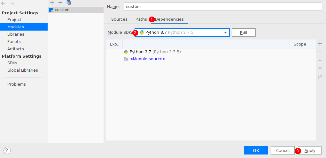Add a dependency with the plus icon

320,44
